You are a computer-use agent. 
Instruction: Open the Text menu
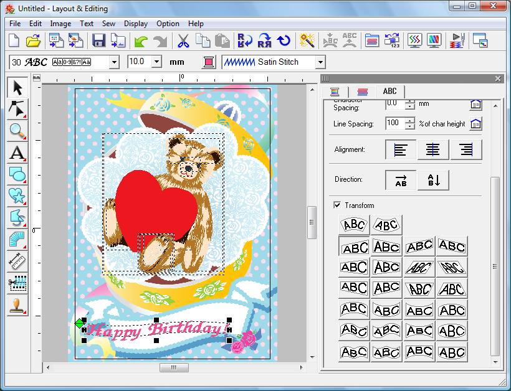click(x=87, y=24)
